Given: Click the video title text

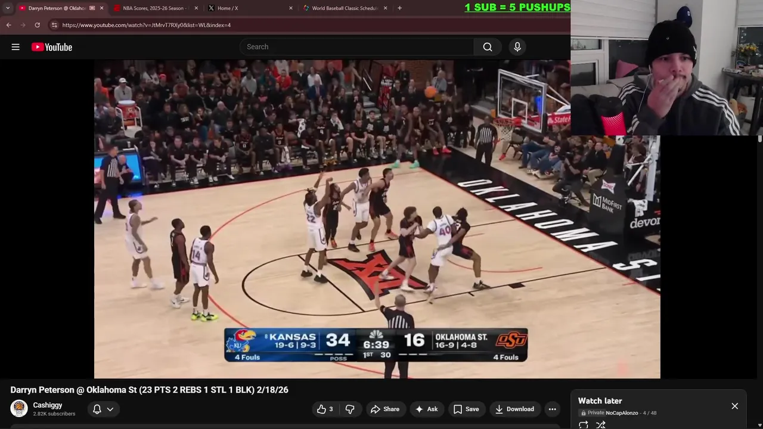Looking at the screenshot, I should click(149, 390).
